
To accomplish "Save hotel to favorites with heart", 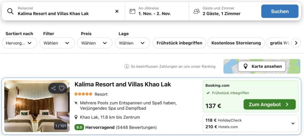I will tap(62, 88).
